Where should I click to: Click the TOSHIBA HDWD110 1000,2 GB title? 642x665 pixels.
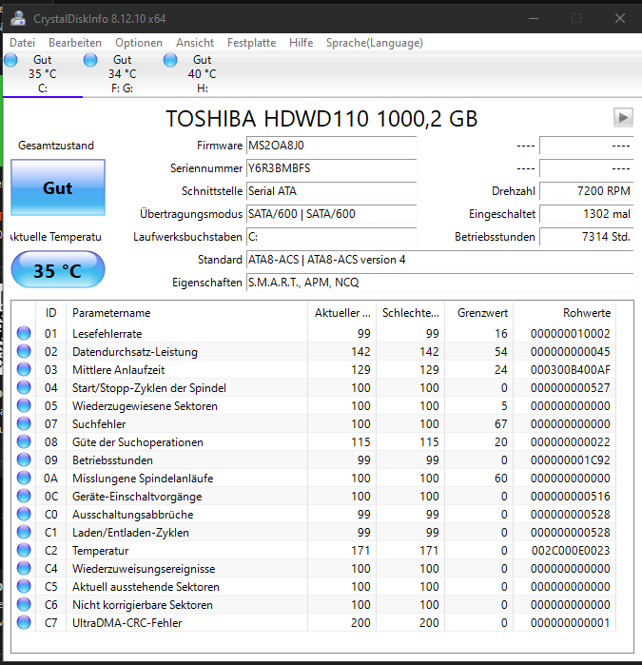point(321,118)
